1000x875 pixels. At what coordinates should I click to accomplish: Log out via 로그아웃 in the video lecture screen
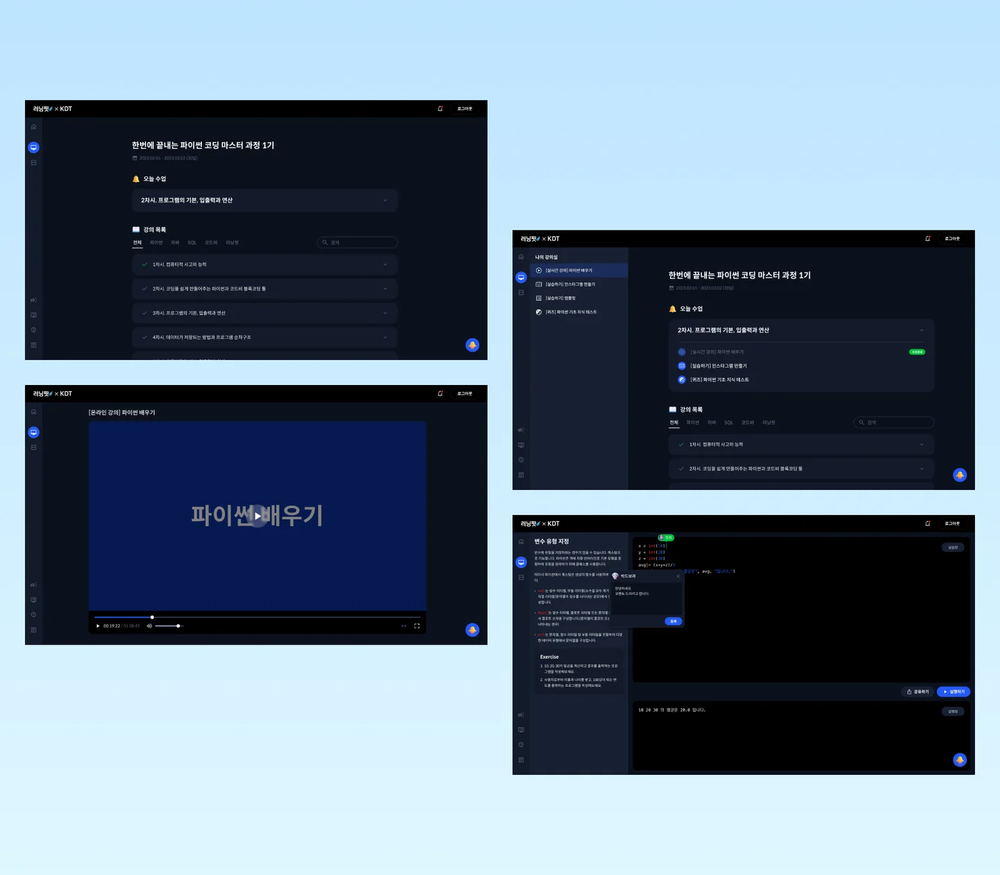tap(464, 393)
